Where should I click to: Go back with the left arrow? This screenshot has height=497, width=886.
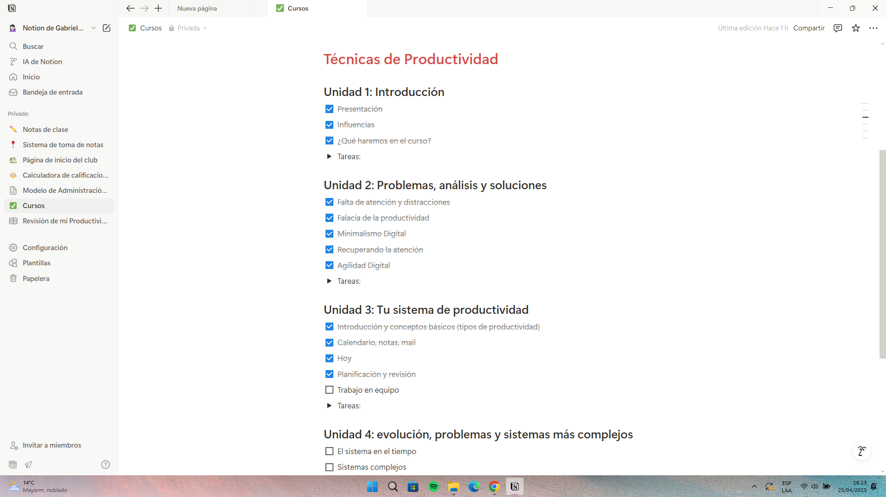(x=130, y=8)
